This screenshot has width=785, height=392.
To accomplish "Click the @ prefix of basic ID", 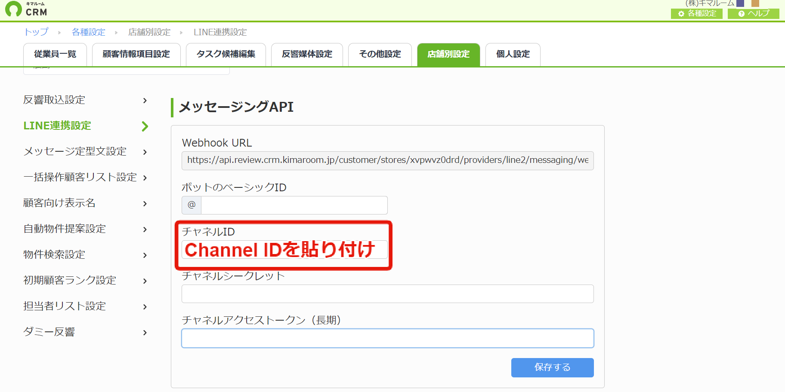I will coord(192,205).
